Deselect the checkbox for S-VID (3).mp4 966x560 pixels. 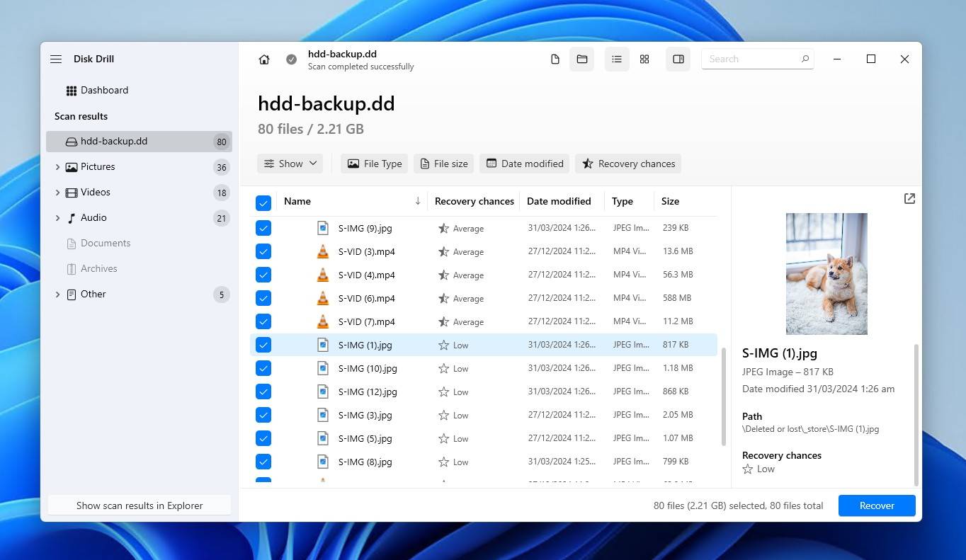click(x=263, y=251)
